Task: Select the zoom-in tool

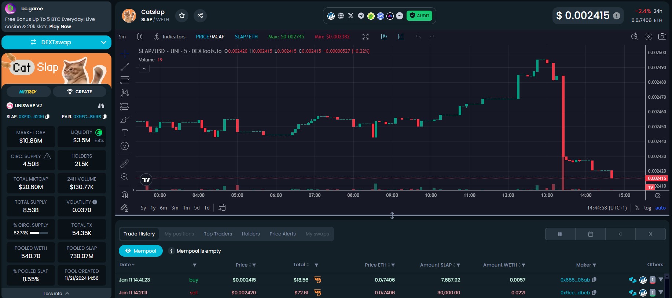Action: (125, 177)
